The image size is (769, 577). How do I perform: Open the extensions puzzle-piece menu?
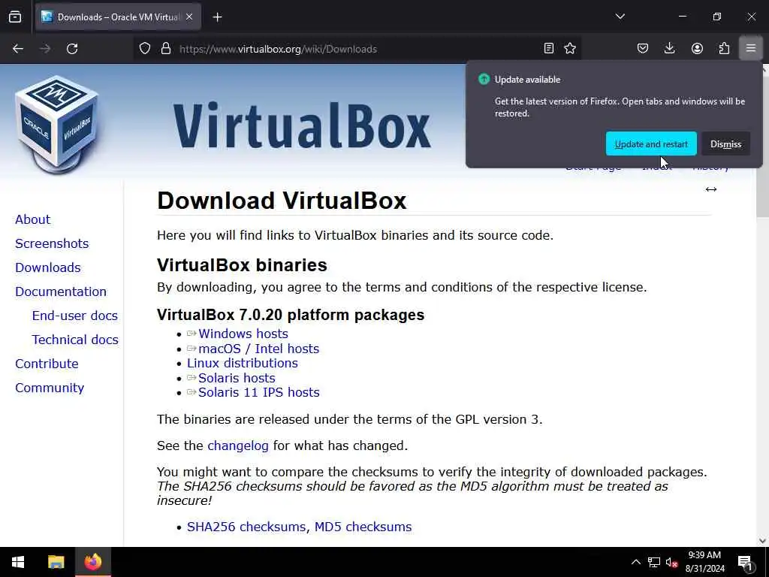(x=724, y=48)
